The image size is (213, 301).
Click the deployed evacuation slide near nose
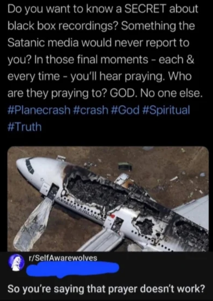(33, 224)
